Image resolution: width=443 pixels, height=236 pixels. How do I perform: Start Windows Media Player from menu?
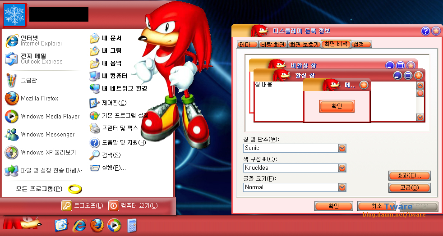(42, 117)
